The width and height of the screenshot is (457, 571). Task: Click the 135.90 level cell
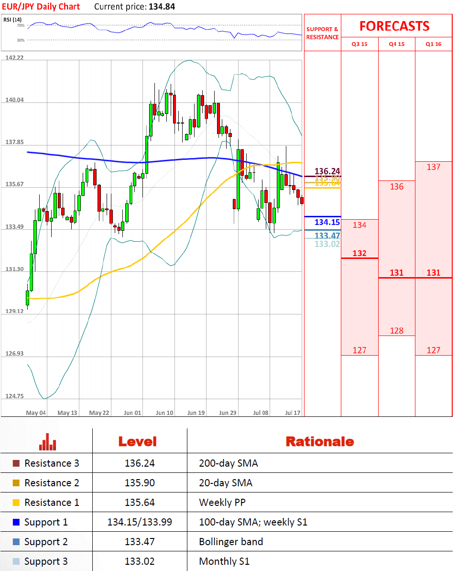[x=140, y=483]
